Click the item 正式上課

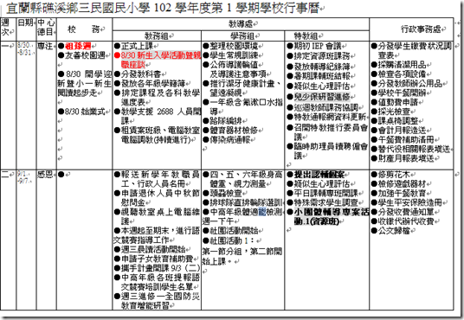click(137, 46)
